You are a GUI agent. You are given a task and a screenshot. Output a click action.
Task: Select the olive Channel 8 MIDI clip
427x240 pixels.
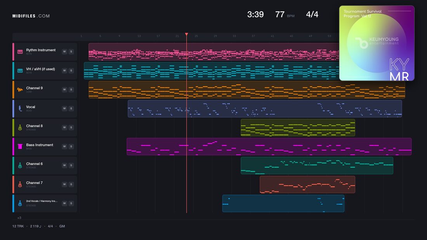pyautogui.click(x=298, y=128)
